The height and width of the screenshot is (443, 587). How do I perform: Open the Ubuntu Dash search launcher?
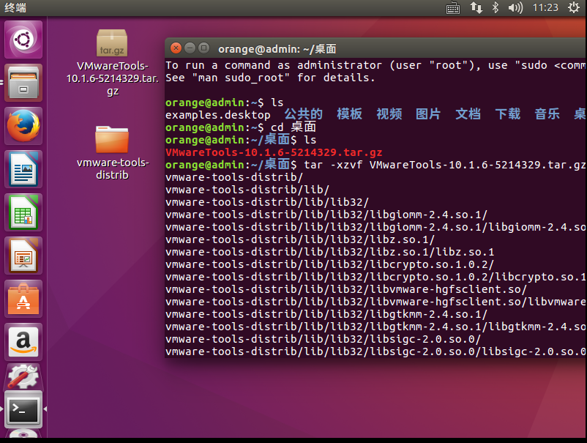click(23, 40)
